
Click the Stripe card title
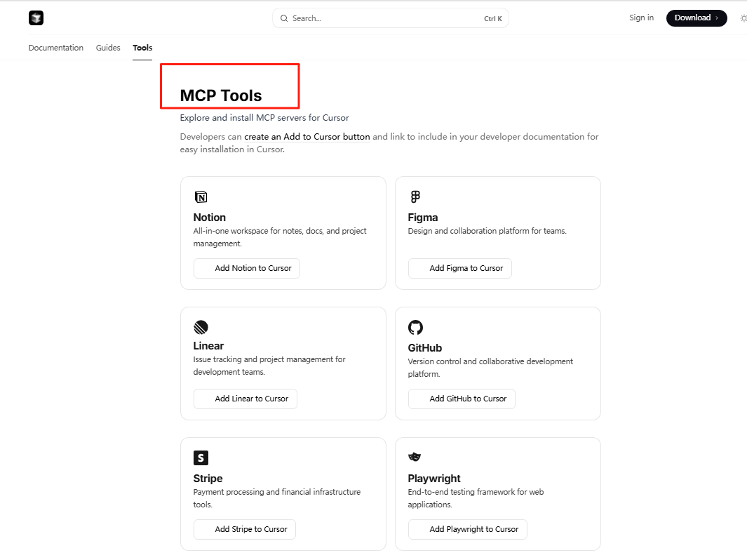click(x=208, y=479)
